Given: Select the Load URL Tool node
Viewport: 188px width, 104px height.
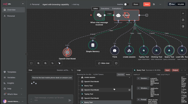Looking at the screenshot, I should click(182, 51).
